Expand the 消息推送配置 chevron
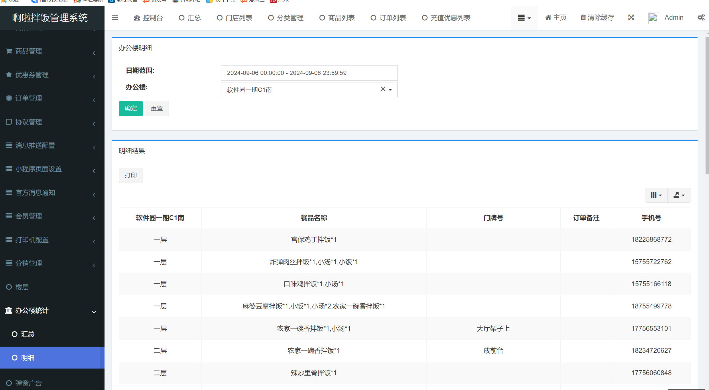This screenshot has width=709, height=390. [94, 147]
